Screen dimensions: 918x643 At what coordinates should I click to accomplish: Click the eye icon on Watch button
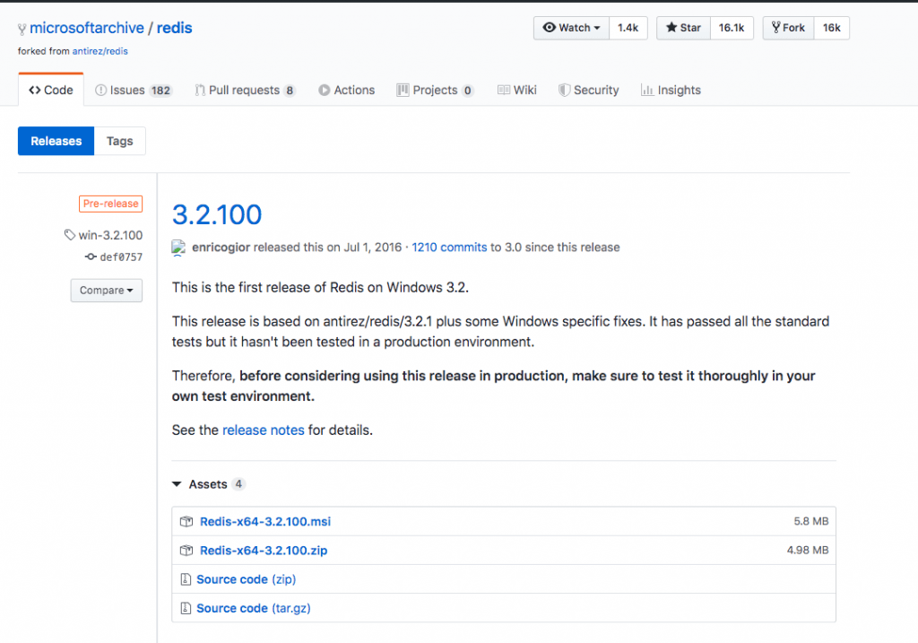[550, 28]
